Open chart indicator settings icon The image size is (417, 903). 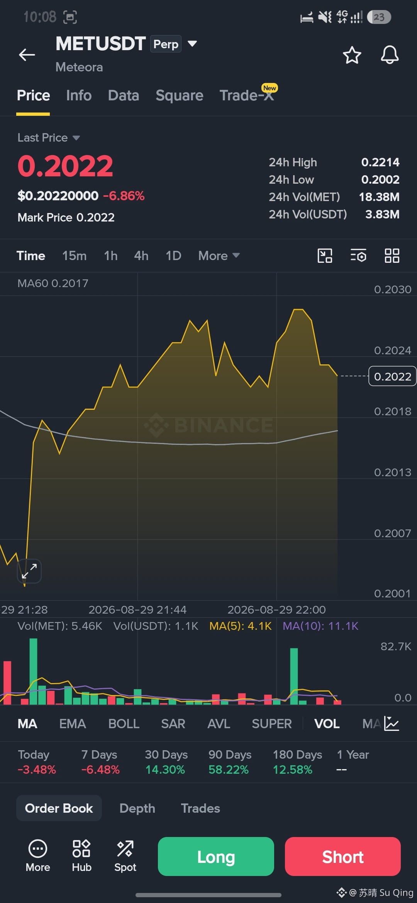(x=358, y=255)
